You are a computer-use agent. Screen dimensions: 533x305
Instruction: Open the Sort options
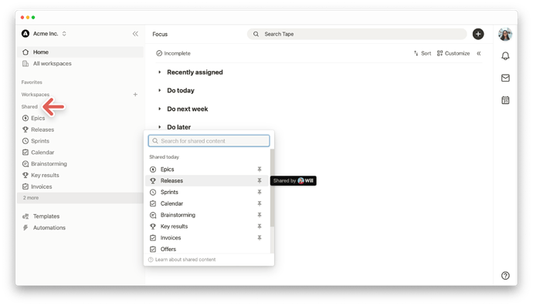click(x=423, y=54)
